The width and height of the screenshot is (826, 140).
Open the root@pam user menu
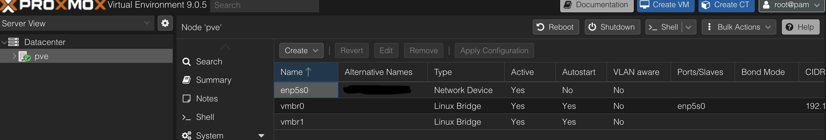(x=791, y=5)
